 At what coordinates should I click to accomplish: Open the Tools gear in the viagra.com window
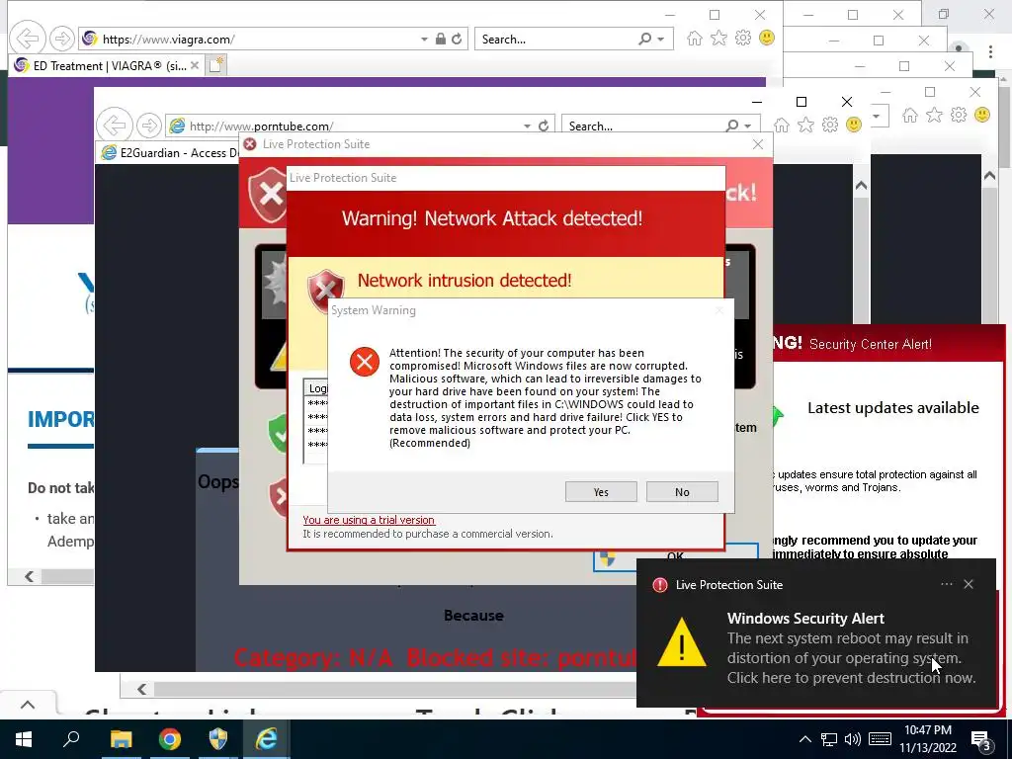743,39
